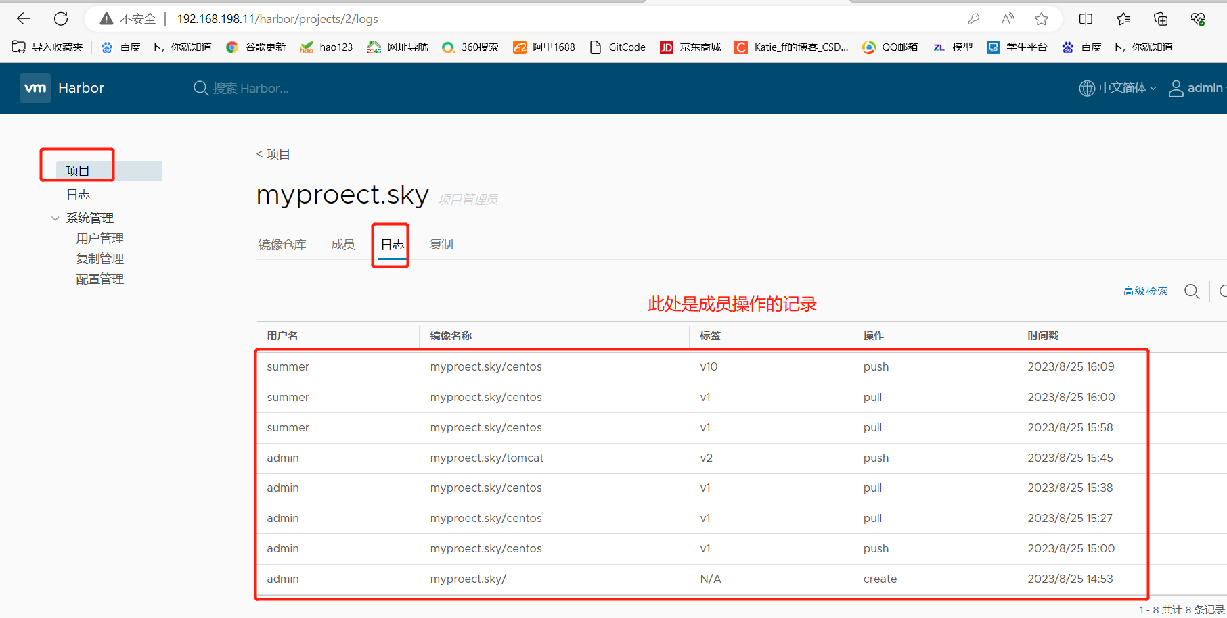The height and width of the screenshot is (618, 1227).
Task: Click the v10 tag cell
Action: pyautogui.click(x=709, y=366)
